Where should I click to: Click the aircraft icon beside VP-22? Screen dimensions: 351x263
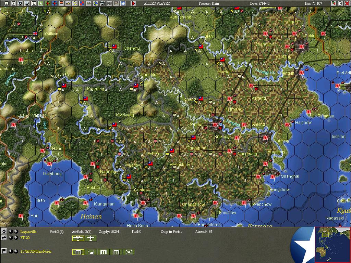pyautogui.click(x=4, y=238)
